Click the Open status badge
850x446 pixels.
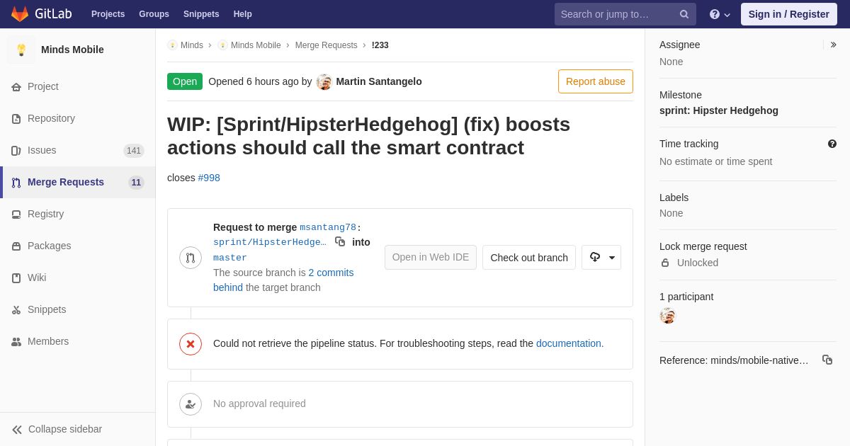click(x=185, y=81)
